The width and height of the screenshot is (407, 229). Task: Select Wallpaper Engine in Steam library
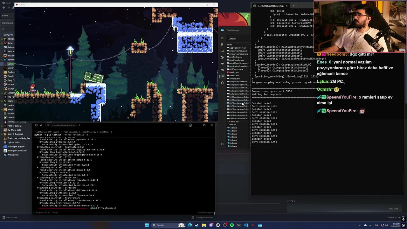click(x=16, y=147)
